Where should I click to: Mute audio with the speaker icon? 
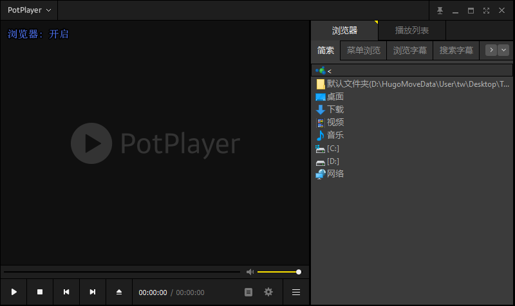point(250,272)
